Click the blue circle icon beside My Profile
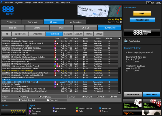 coord(1,2)
